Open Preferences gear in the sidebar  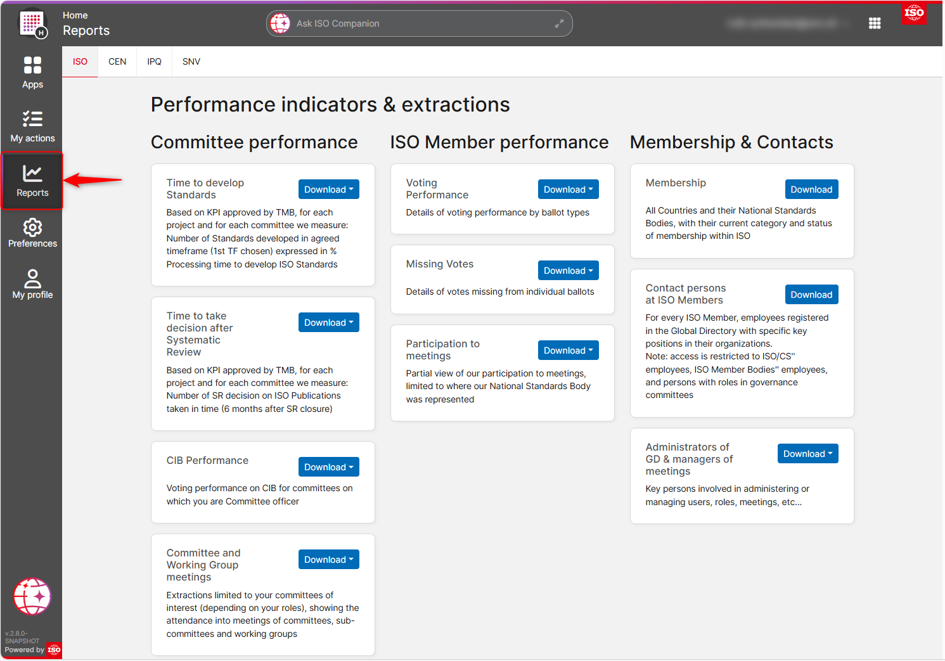point(32,233)
